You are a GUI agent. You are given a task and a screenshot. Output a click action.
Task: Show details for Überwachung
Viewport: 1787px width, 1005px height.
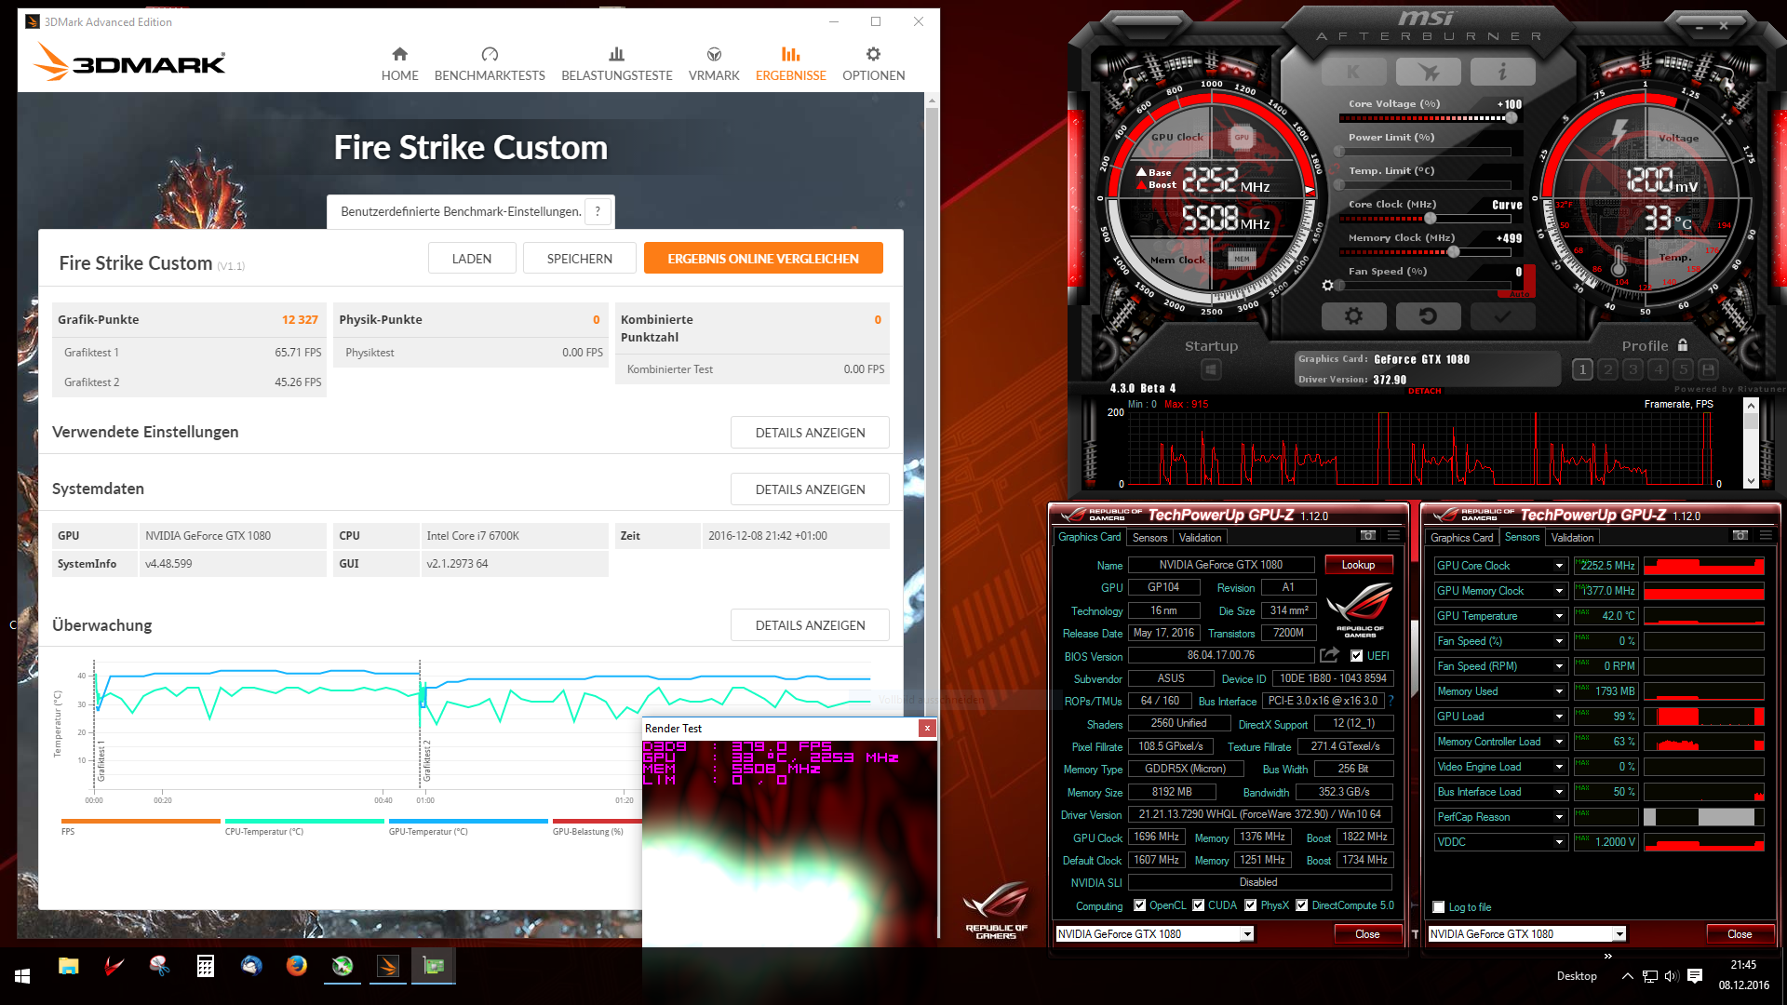[x=810, y=625]
